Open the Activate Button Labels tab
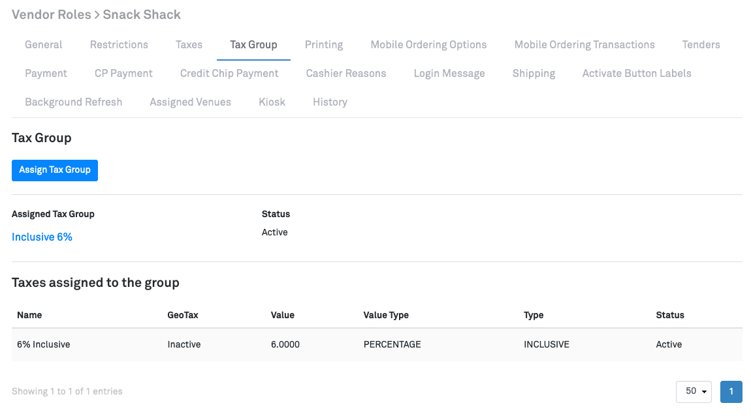 (x=637, y=74)
